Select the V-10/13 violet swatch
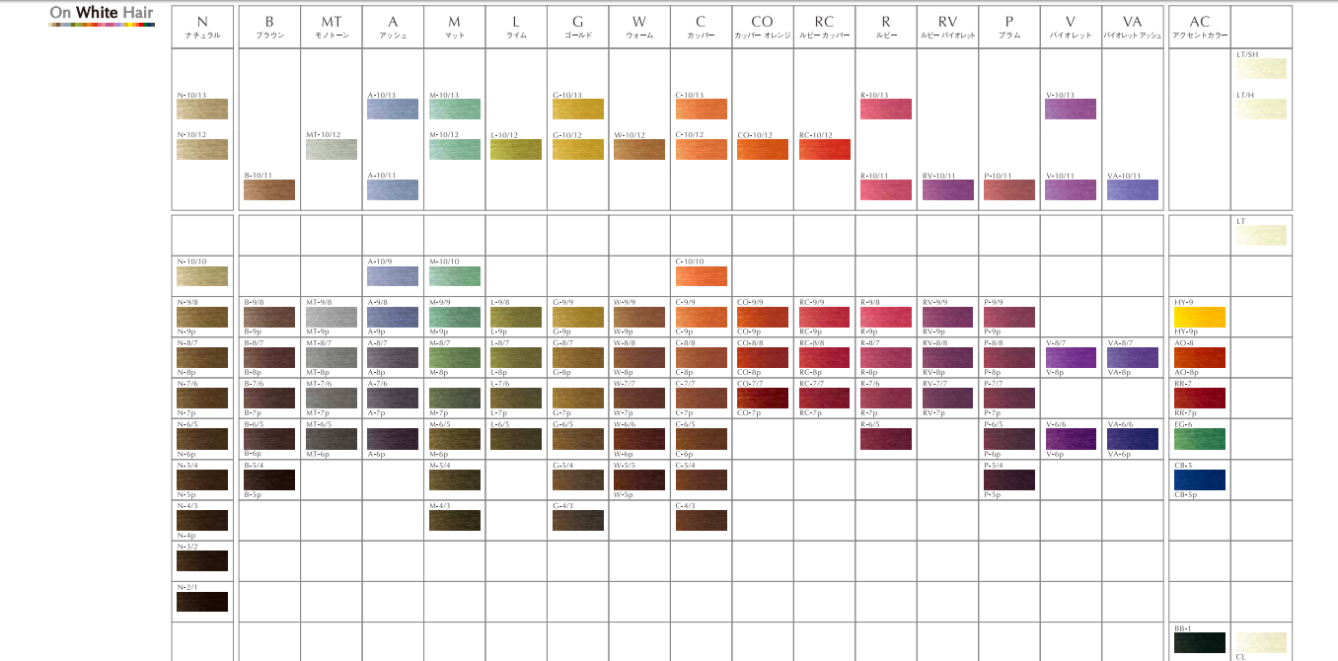Viewport: 1338px width, 661px height. coord(1071,110)
